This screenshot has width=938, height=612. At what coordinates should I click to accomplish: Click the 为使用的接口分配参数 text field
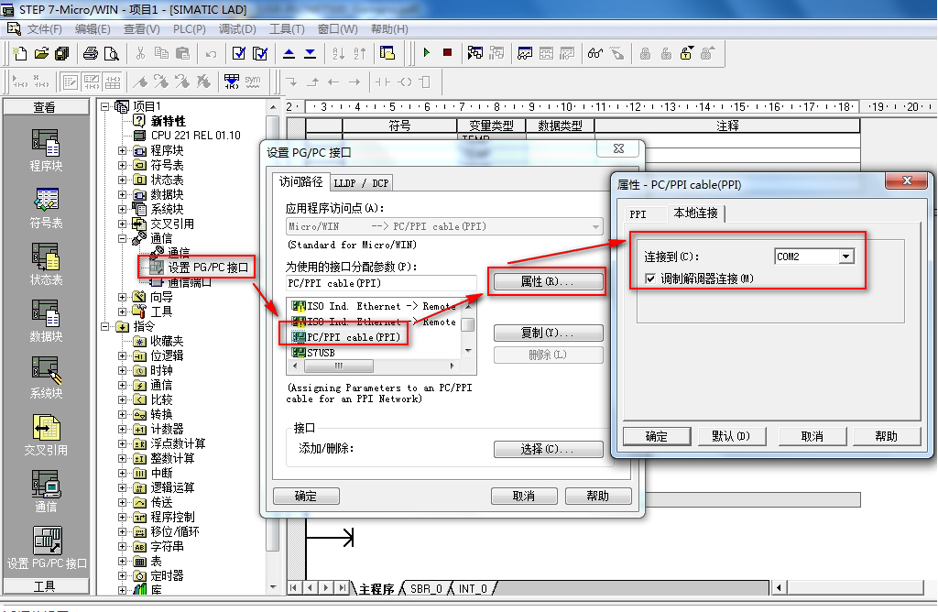(x=382, y=284)
